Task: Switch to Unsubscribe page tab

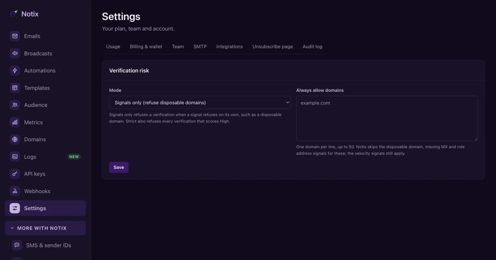Action: [x=273, y=46]
